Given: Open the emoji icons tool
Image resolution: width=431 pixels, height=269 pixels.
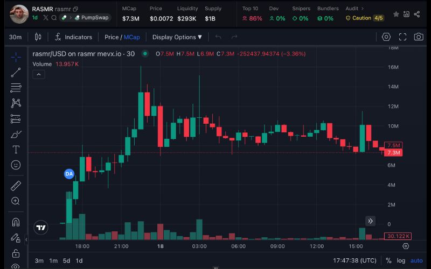Looking at the screenshot, I should (x=16, y=165).
